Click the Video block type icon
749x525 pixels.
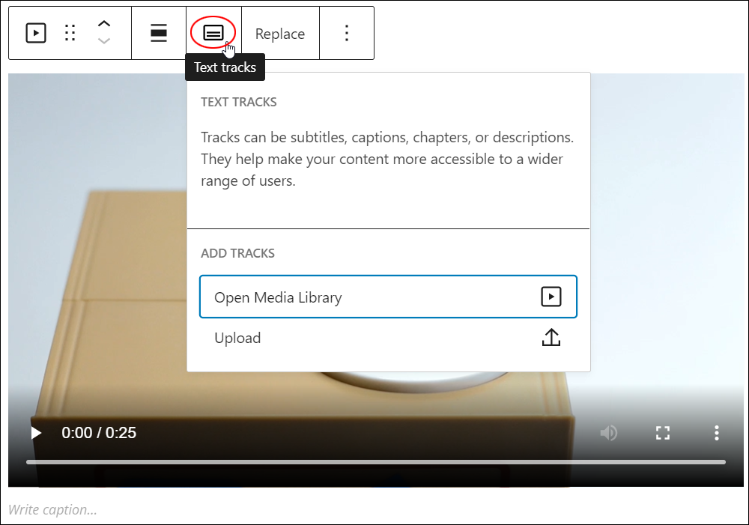[36, 33]
